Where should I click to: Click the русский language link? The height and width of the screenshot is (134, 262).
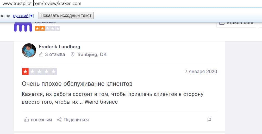pyautogui.click(x=21, y=16)
